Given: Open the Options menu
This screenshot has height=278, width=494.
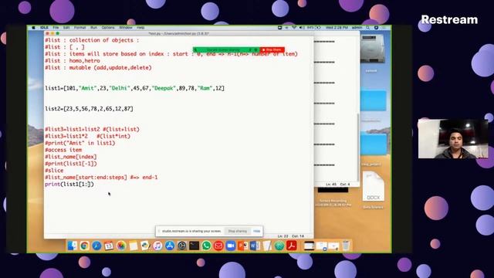Looking at the screenshot, I should [x=108, y=28].
